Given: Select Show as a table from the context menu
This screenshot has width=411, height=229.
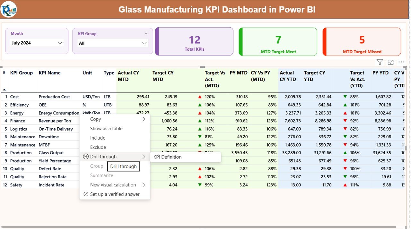Looking at the screenshot, I should click(106, 128).
